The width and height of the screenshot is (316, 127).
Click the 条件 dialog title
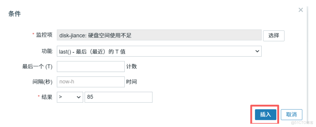point(15,14)
